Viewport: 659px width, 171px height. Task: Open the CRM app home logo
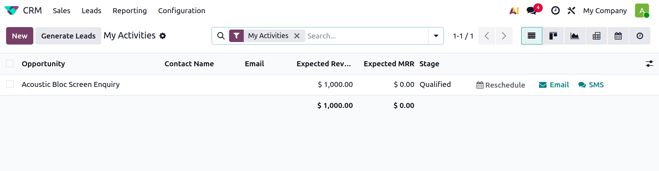(11, 11)
